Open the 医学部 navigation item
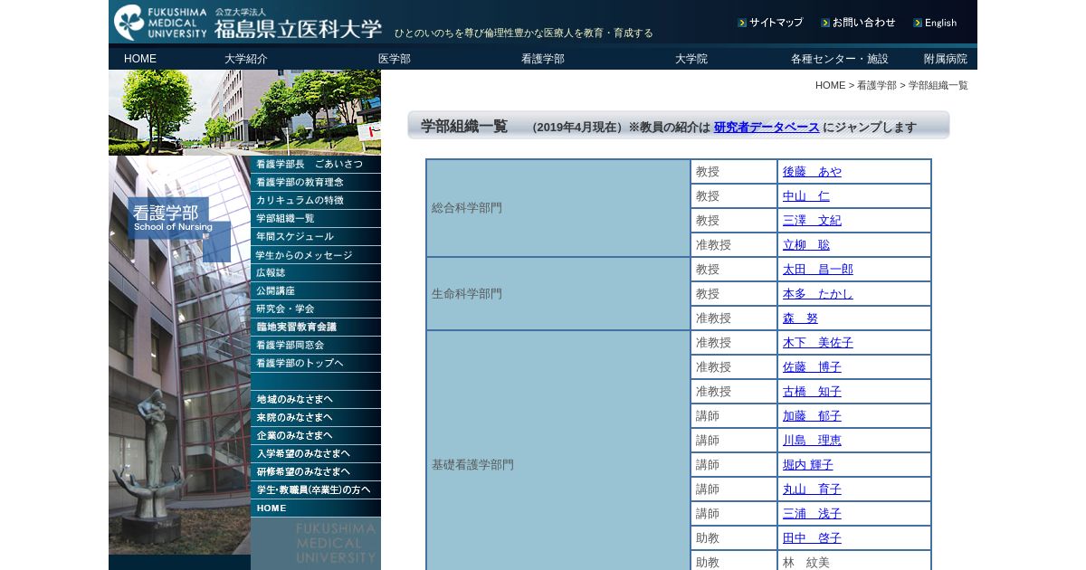 click(395, 59)
